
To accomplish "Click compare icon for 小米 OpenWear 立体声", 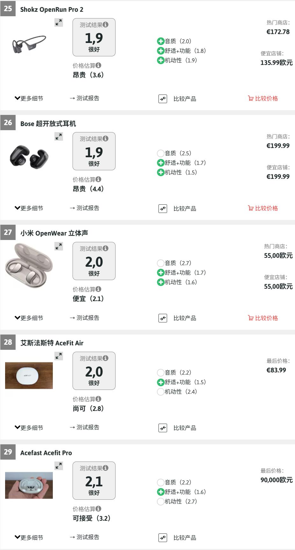I will 163,318.
